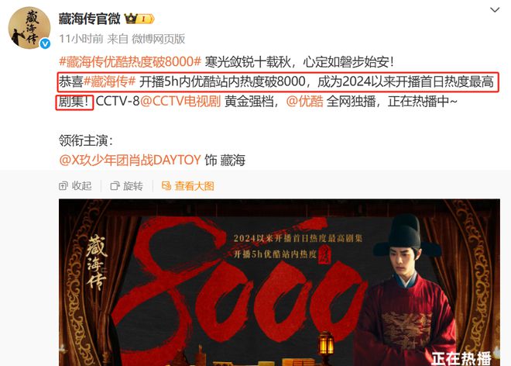Click the 旋转 rotate icon
511x366 pixels.
115,186
